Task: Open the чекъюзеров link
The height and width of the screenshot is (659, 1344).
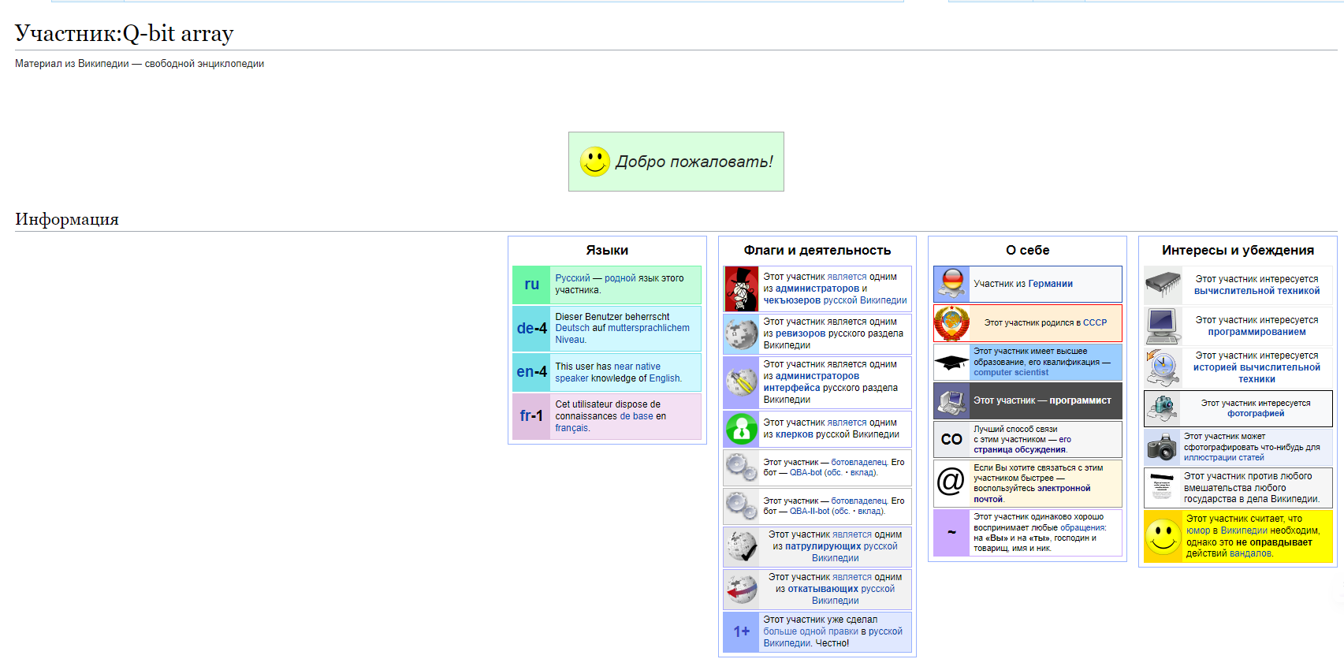Action: (791, 300)
